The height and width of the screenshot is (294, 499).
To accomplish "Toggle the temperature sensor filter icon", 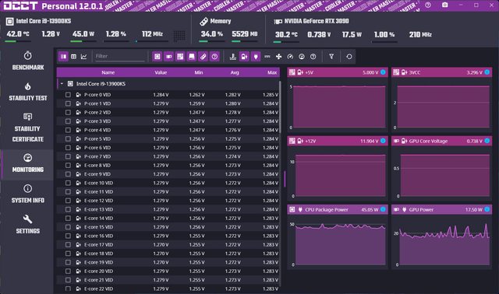I will click(233, 57).
